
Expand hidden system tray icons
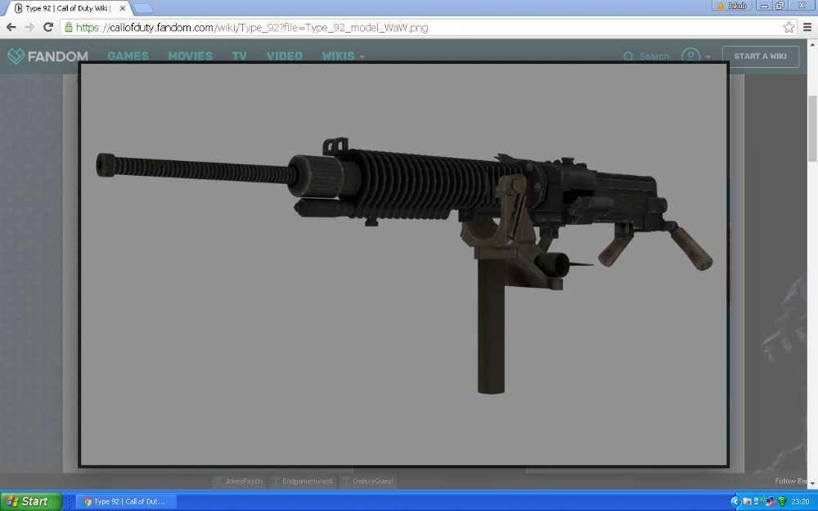pyautogui.click(x=735, y=502)
